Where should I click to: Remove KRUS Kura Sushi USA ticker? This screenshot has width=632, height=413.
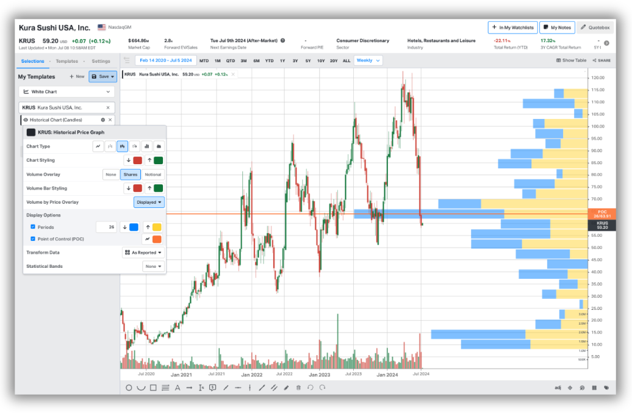(x=108, y=107)
